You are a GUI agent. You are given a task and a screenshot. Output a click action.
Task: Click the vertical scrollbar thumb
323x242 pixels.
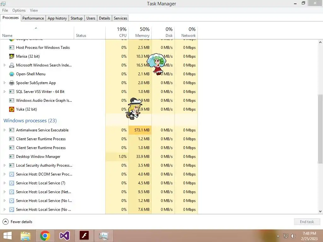click(x=320, y=129)
